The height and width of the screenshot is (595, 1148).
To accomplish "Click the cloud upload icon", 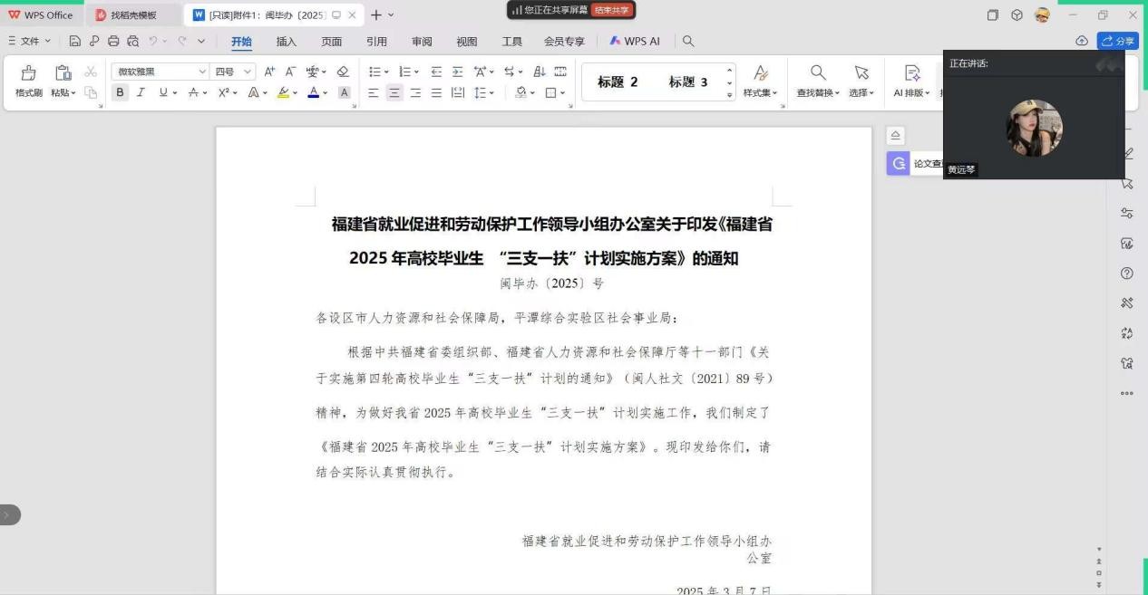I will click(x=1081, y=41).
